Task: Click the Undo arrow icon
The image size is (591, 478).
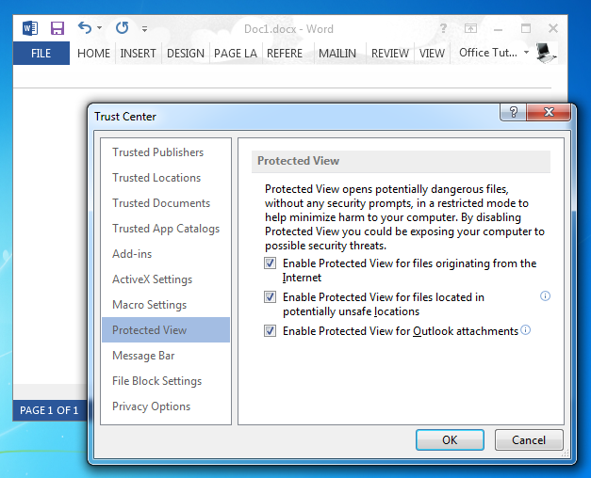Action: coord(85,28)
